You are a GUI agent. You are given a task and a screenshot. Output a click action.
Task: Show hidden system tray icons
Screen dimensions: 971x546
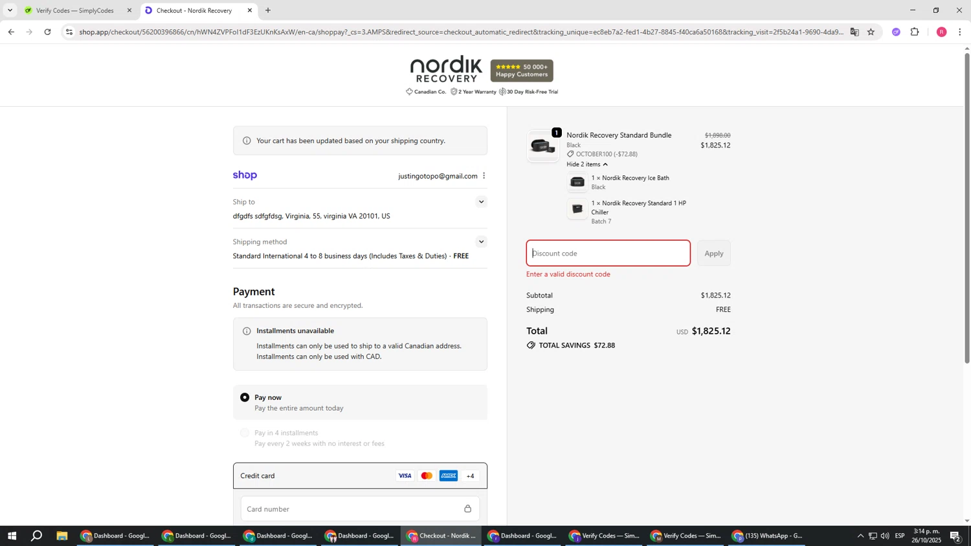click(x=860, y=536)
